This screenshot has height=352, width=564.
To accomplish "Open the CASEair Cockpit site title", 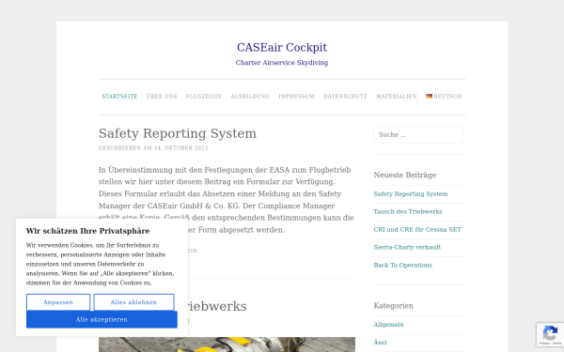I will pyautogui.click(x=282, y=48).
